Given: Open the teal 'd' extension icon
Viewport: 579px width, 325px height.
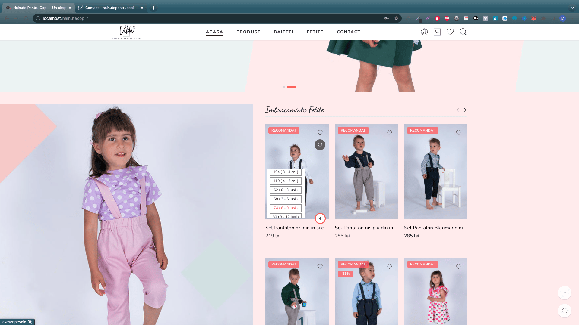Looking at the screenshot, I should (495, 18).
